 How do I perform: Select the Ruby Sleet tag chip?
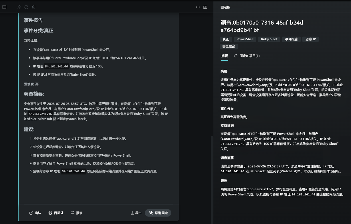point(269,39)
